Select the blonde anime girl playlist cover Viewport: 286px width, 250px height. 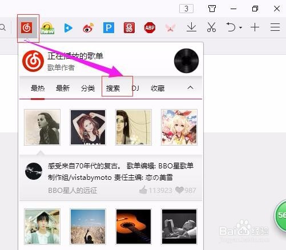tap(179, 127)
